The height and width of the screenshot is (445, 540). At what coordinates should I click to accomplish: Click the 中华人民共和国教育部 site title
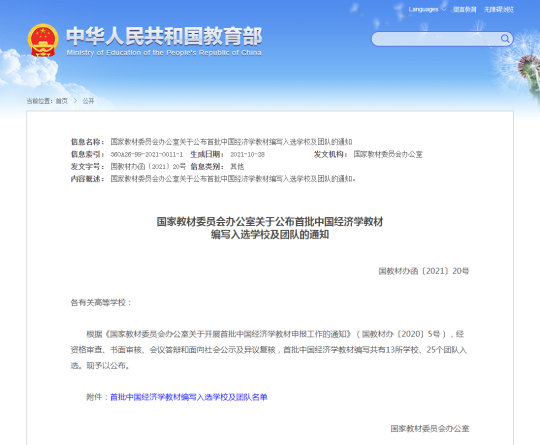pos(164,36)
